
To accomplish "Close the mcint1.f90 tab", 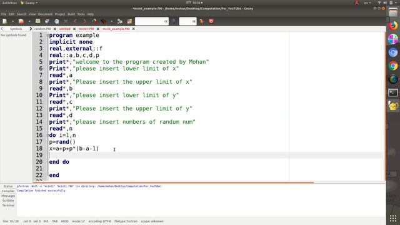I will point(97,29).
